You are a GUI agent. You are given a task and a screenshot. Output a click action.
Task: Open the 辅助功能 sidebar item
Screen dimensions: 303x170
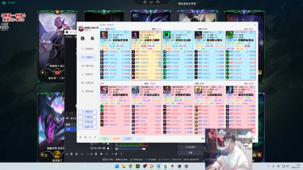(87, 66)
